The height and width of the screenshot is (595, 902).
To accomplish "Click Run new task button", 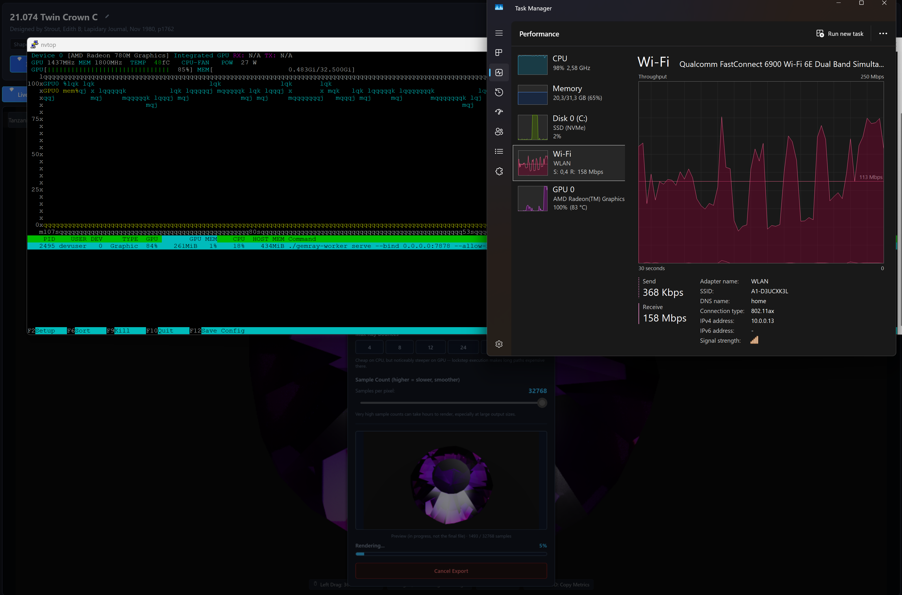I will tap(840, 33).
